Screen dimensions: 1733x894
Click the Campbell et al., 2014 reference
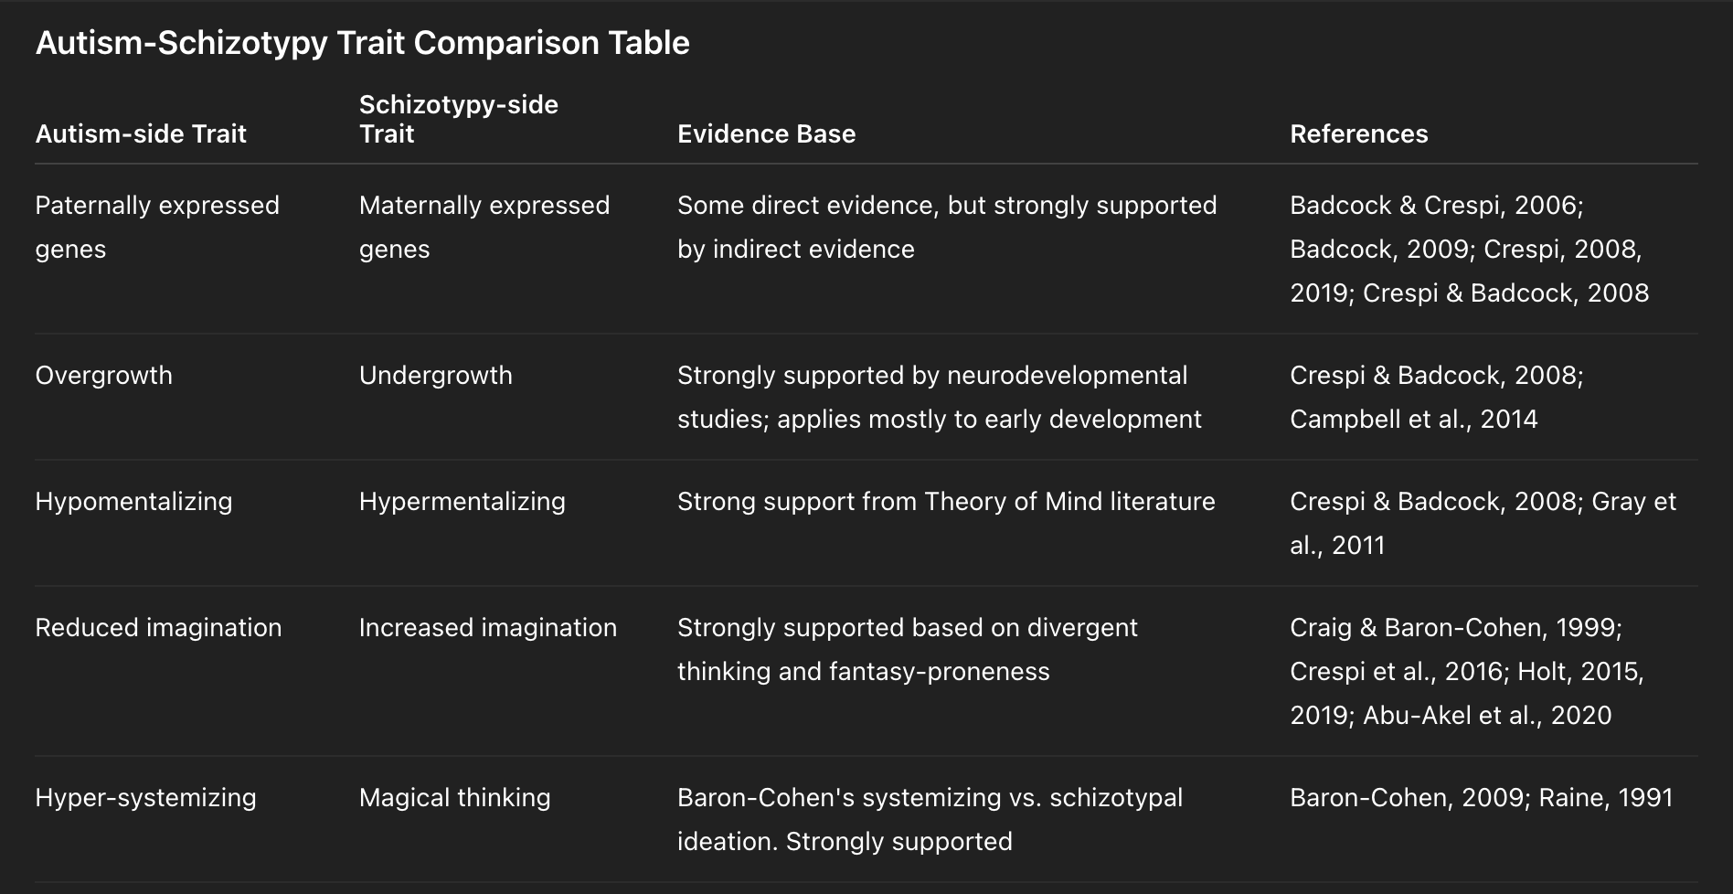pos(1413,419)
